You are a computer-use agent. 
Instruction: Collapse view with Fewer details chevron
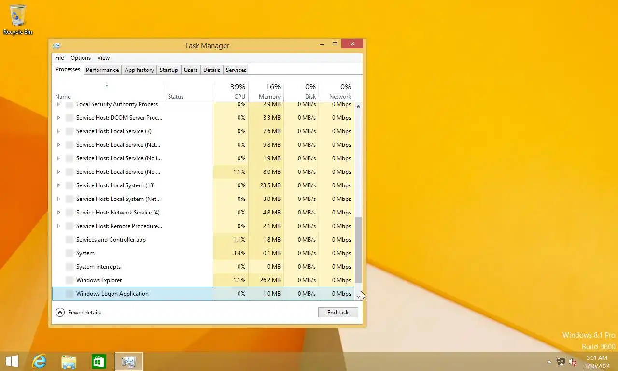tap(60, 313)
